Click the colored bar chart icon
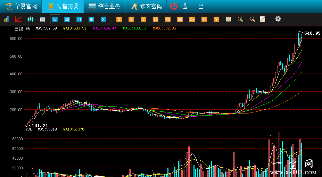322x177 pixels. pyautogui.click(x=6, y=19)
